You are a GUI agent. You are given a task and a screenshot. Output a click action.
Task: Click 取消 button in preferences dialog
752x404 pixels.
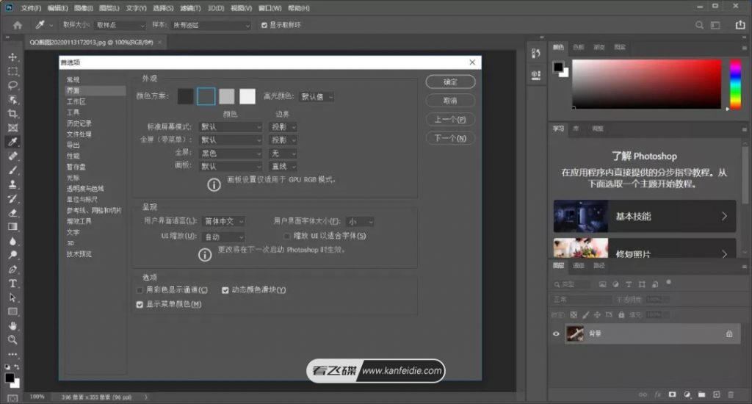450,101
